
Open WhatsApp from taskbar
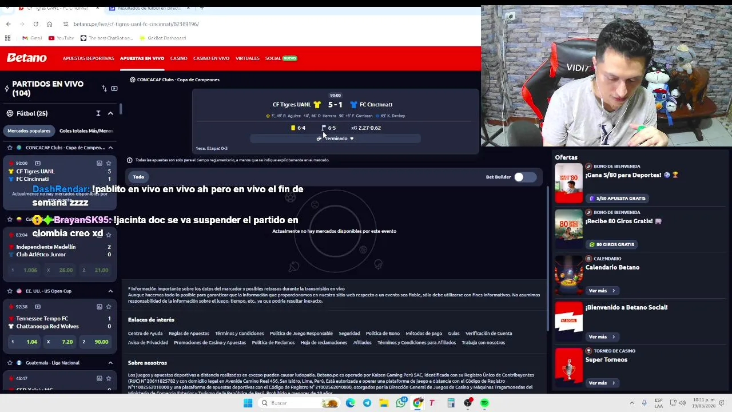(401, 403)
